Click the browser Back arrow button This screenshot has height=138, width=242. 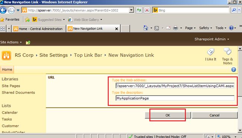[3, 10]
